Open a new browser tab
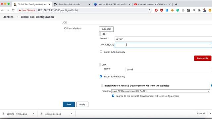Screen dimensions: 212x119 (176, 4)
